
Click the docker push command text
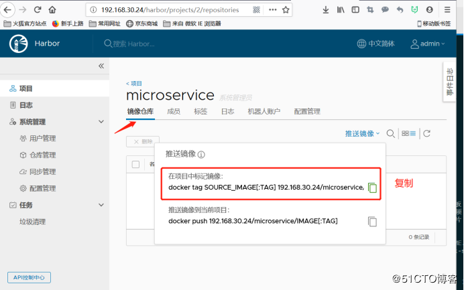point(253,221)
